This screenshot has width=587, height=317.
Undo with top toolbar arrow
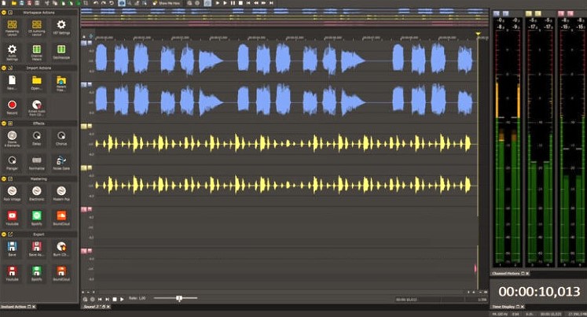[x=96, y=3]
